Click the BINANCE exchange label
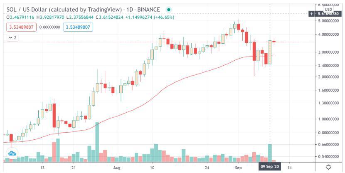Viewport: 345px width, 173px height. 150,9
